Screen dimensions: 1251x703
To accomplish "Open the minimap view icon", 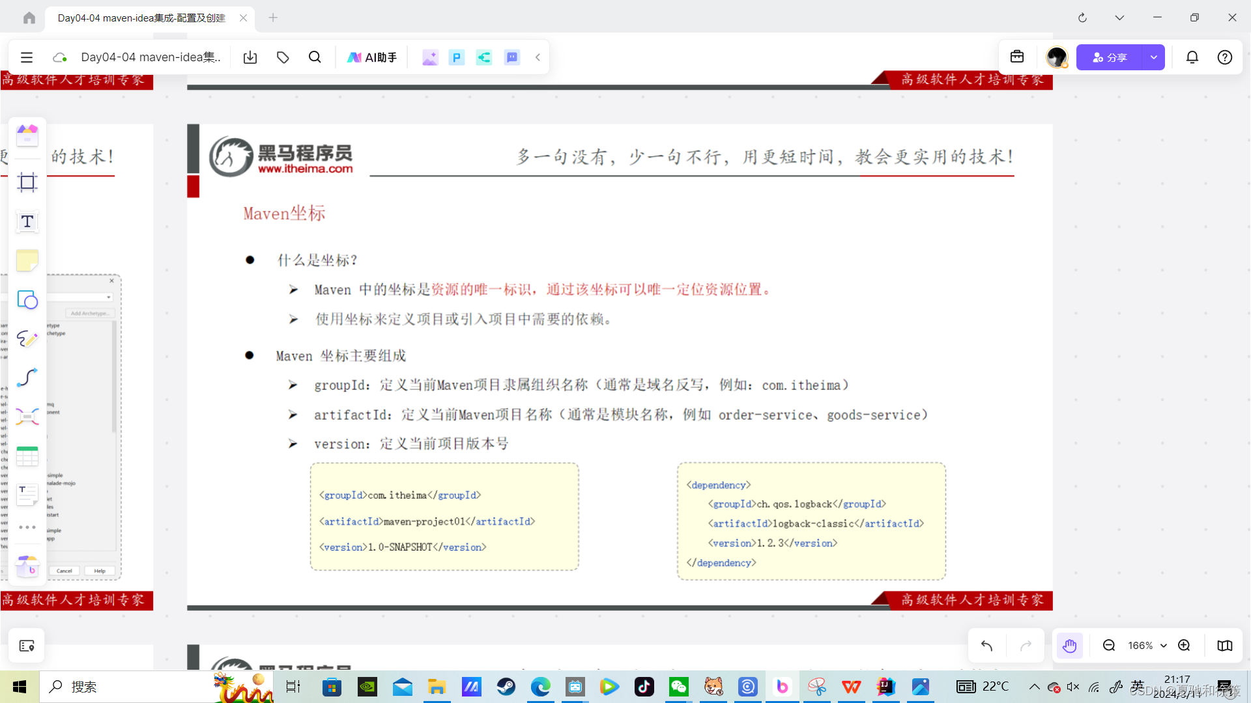I will [x=1225, y=645].
